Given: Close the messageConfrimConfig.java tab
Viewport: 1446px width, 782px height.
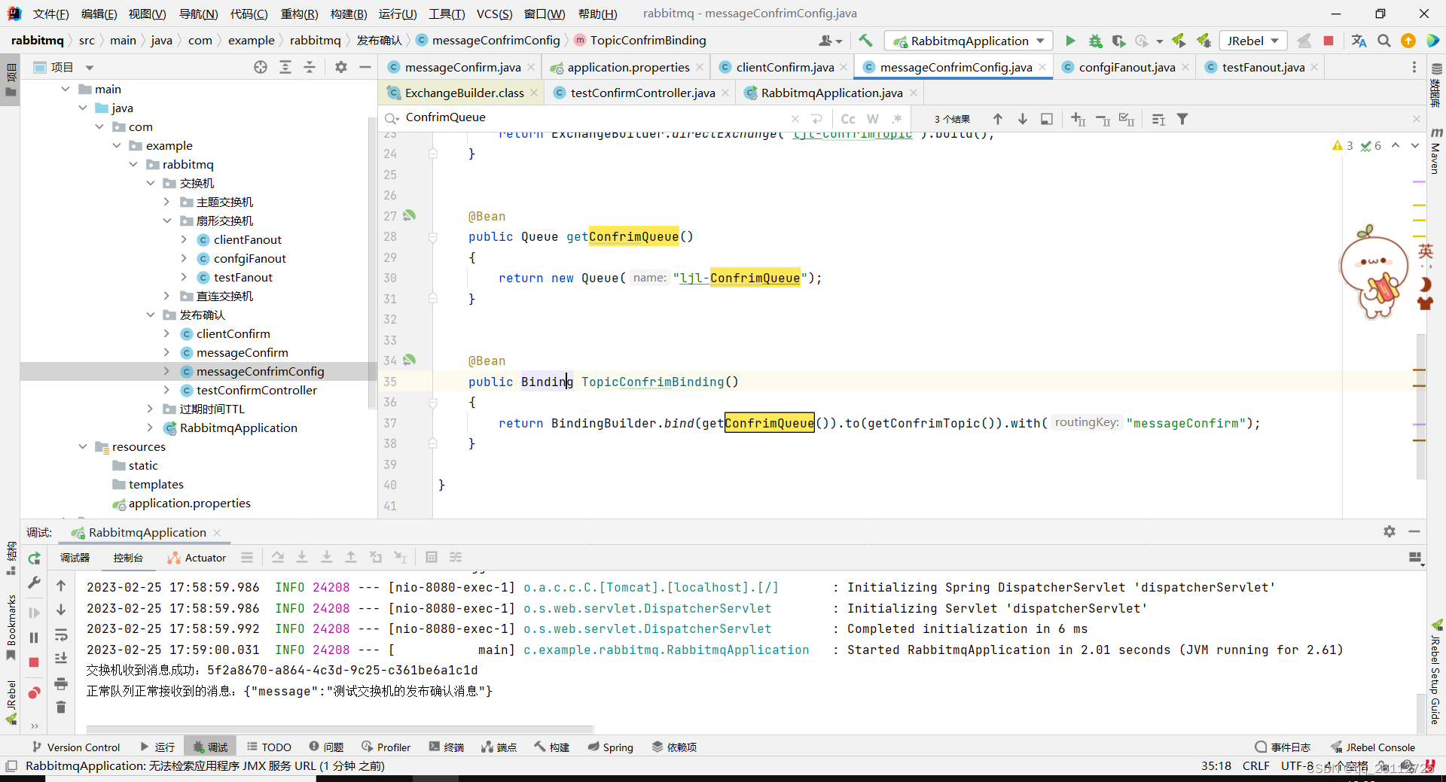Looking at the screenshot, I should 1042,67.
